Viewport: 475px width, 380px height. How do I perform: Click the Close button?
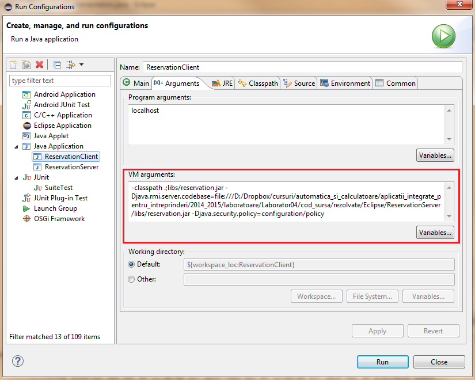pos(439,362)
